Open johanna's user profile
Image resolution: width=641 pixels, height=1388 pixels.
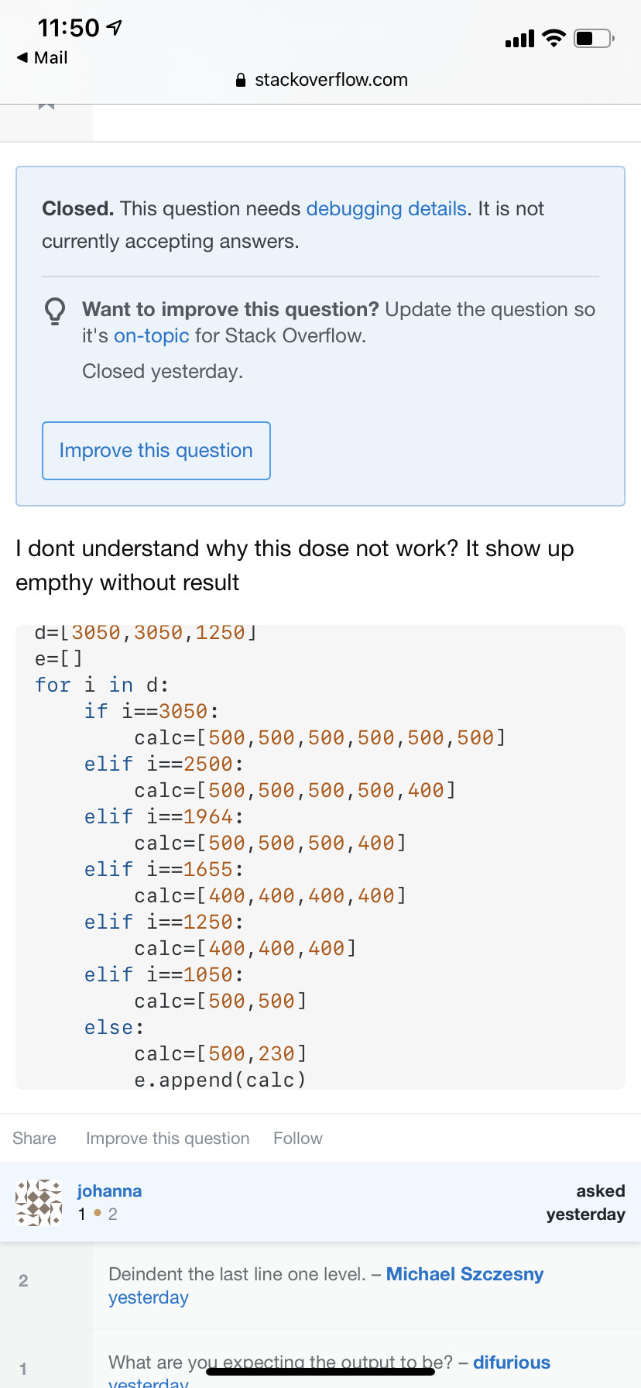(109, 1191)
